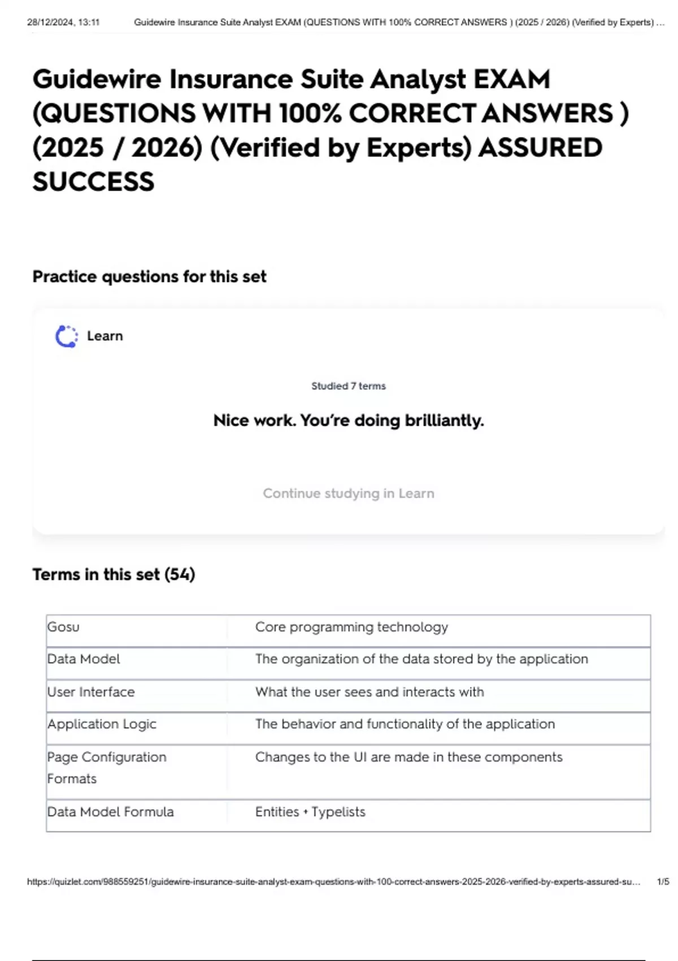This screenshot has height=961, width=678.
Task: Click the main exam title heading
Action: coord(331,131)
